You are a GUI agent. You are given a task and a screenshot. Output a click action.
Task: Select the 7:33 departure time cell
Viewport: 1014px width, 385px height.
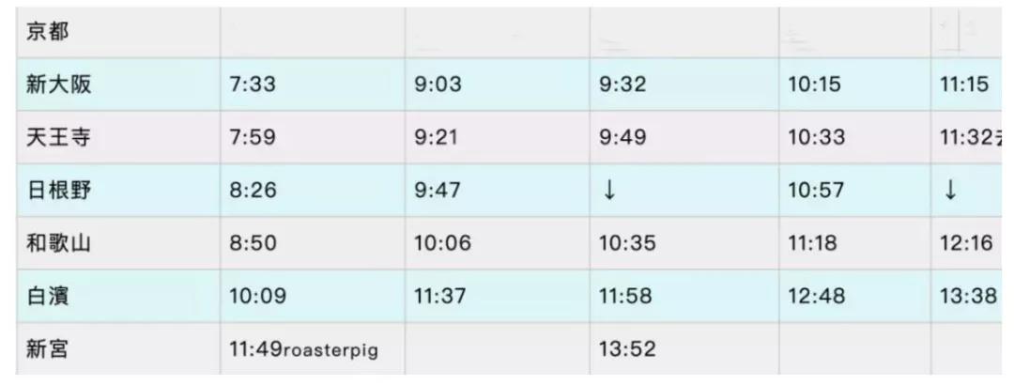249,85
